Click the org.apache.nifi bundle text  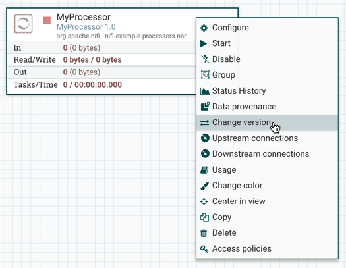coord(121,36)
